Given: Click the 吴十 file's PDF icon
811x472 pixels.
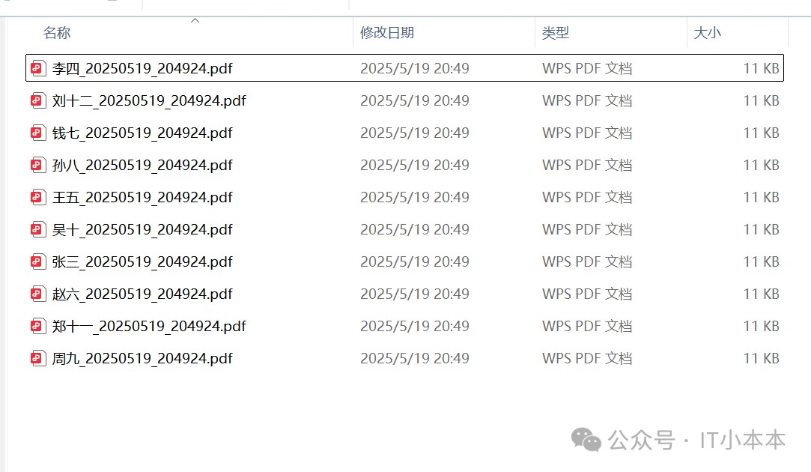Looking at the screenshot, I should pos(37,229).
